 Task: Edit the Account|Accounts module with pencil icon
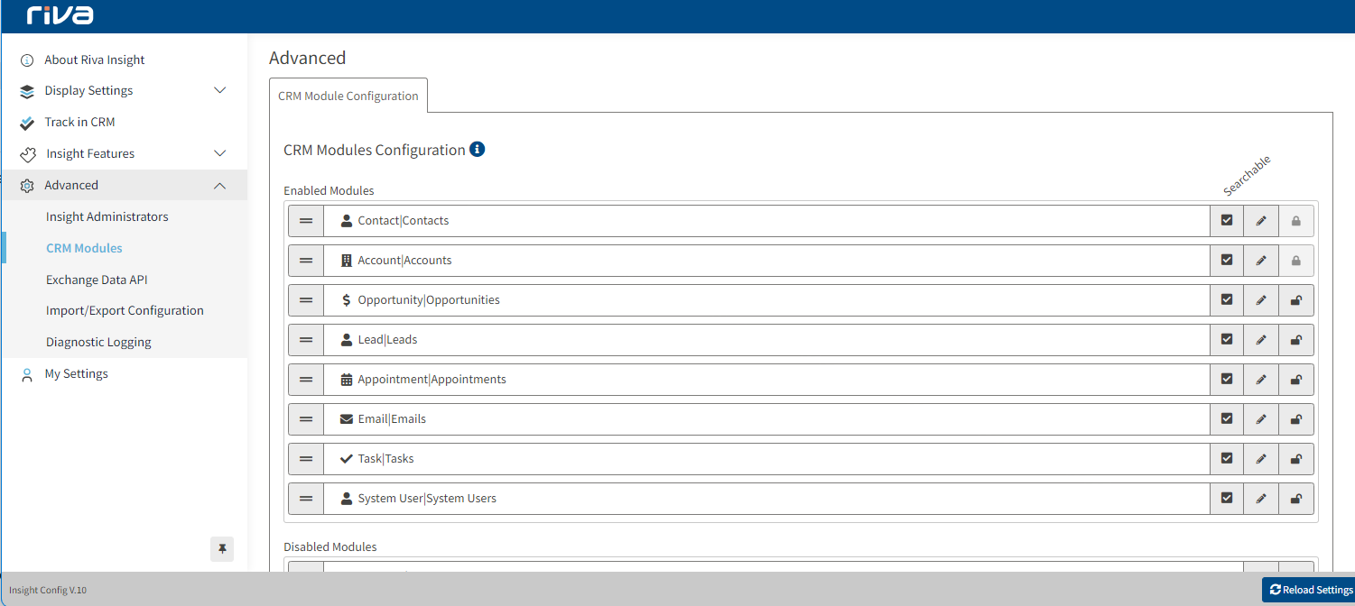coord(1261,261)
